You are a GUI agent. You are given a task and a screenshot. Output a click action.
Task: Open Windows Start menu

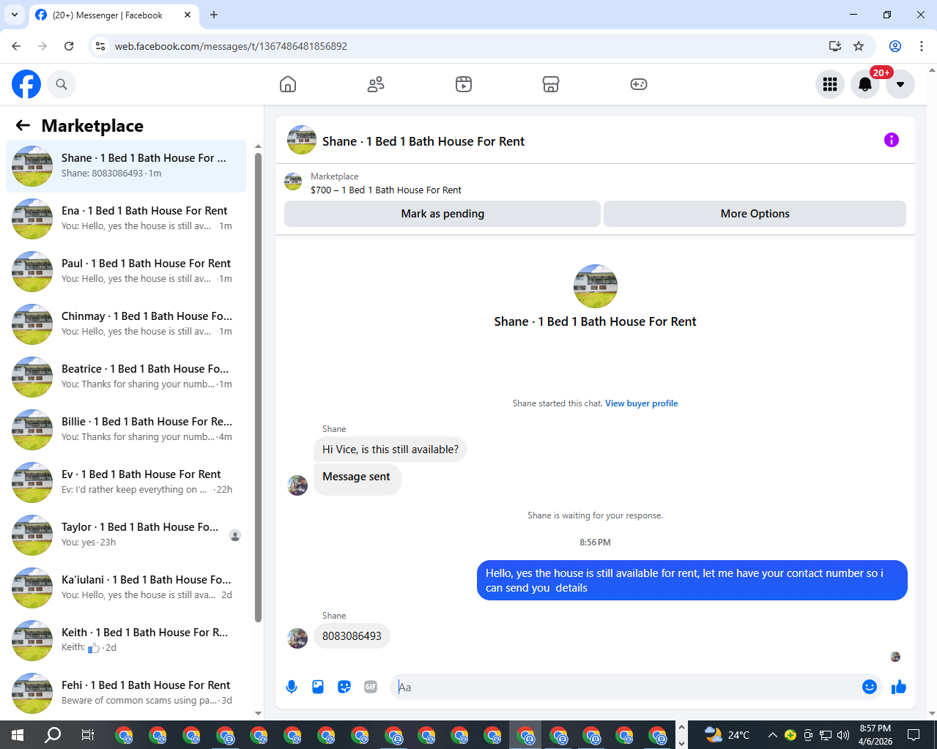pos(18,735)
